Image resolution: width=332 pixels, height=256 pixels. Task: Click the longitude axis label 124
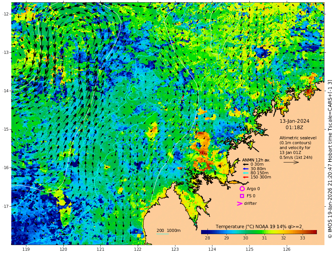212,250
